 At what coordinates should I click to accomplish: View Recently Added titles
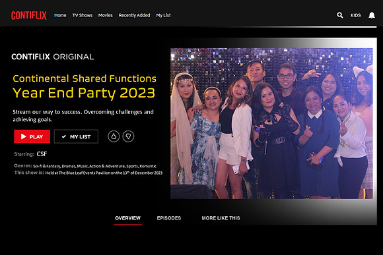pos(134,15)
